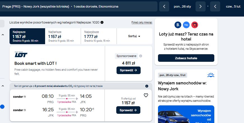Viewport: 244px width, 123px height.
Task: Click info icon beside Sponsorowane label
Action: tap(141, 56)
